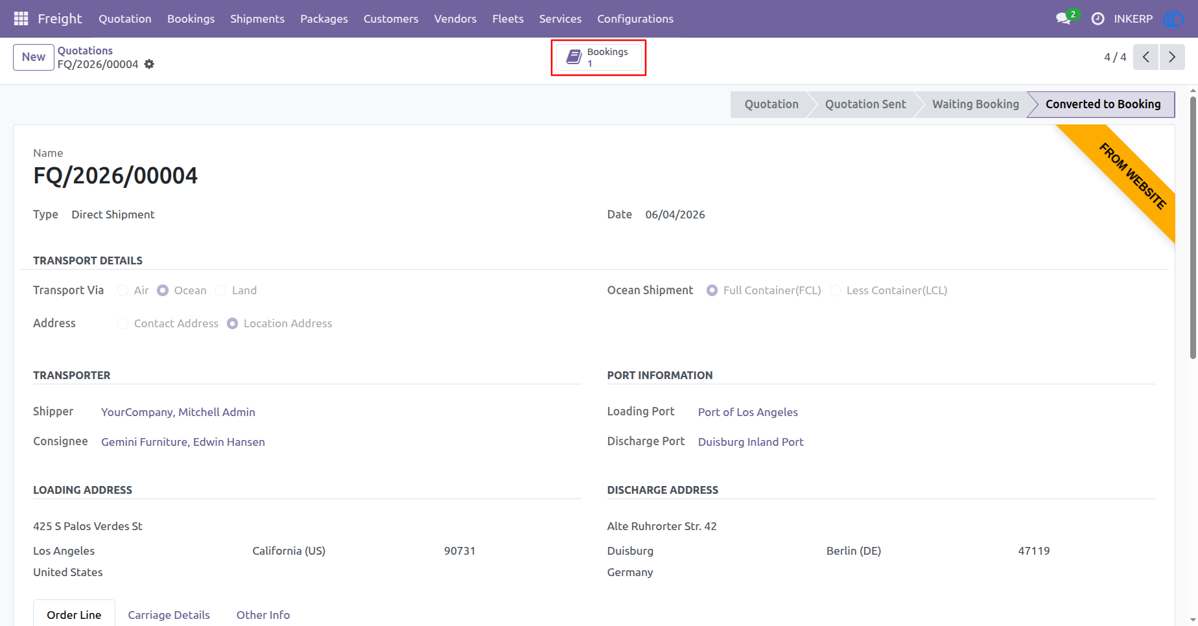Switch to the Carriage Details tab
Screen dimensions: 1198x626
[x=169, y=615]
